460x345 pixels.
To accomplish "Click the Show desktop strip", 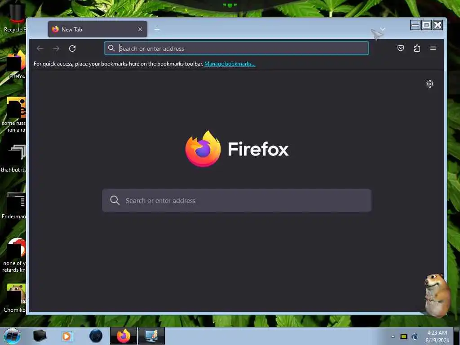I will coord(456,336).
